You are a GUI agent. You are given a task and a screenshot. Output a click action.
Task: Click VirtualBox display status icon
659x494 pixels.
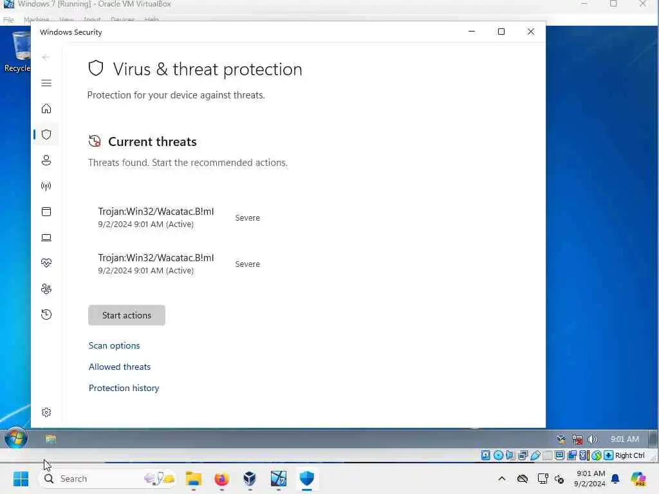[559, 455]
